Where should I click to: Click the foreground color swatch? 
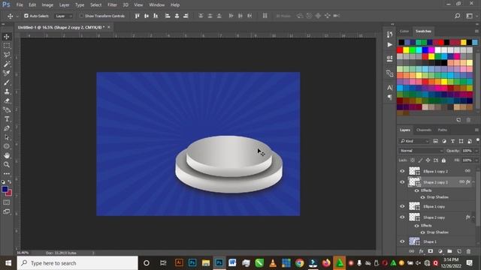click(5, 189)
